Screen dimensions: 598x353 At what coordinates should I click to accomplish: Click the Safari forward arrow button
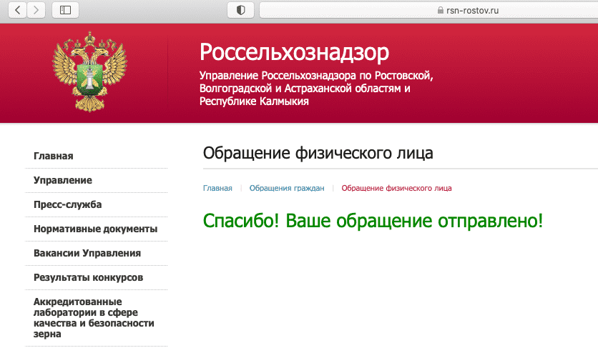coord(36,10)
